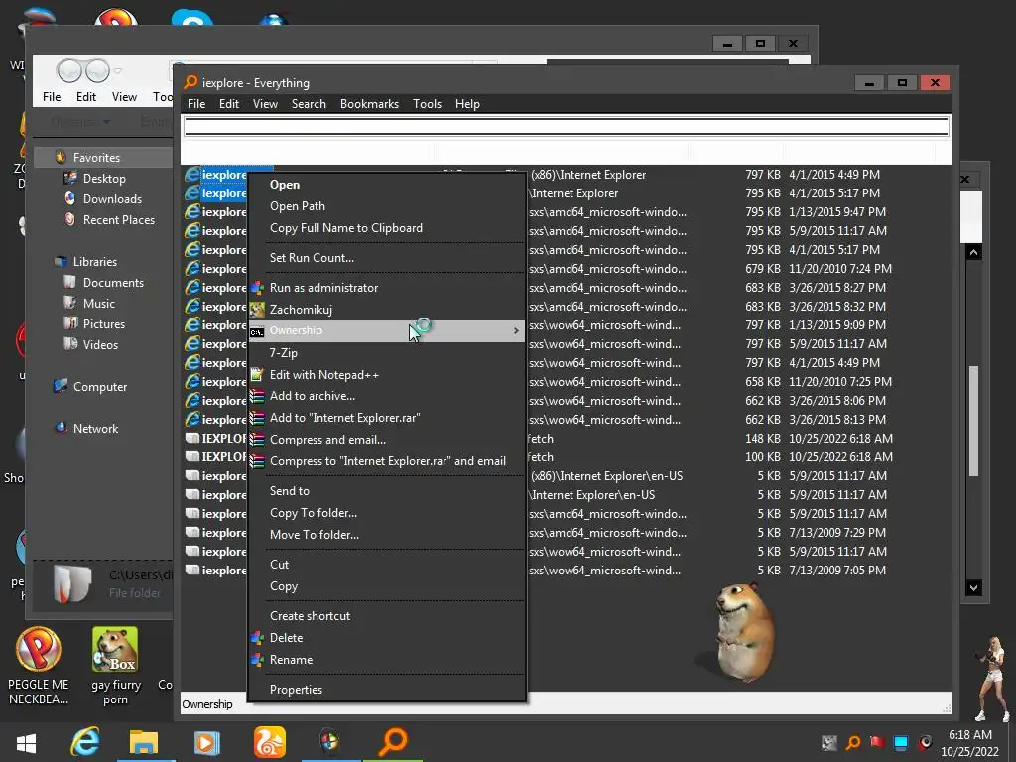This screenshot has width=1016, height=762.
Task: Open the View menu in the Explorer window
Action: pyautogui.click(x=124, y=97)
